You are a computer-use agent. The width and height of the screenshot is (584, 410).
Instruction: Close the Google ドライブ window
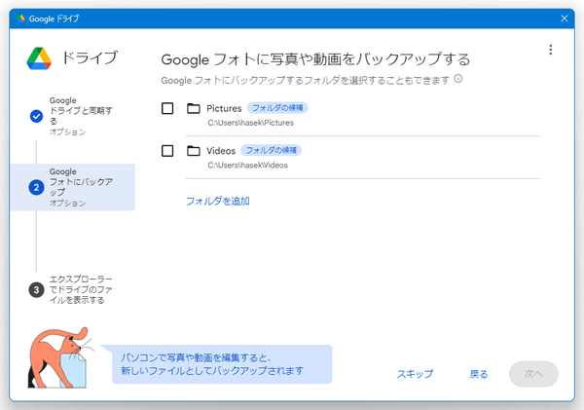pos(565,19)
